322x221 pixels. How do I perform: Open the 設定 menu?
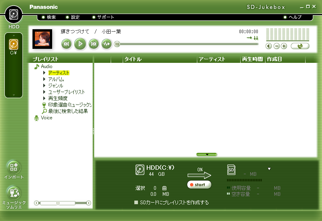click(73, 17)
